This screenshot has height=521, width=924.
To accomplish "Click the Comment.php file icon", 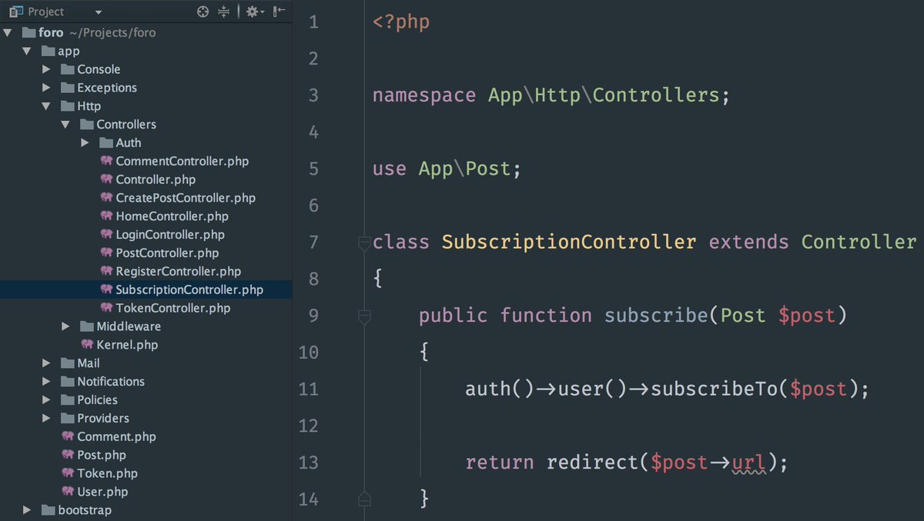I will 68,436.
